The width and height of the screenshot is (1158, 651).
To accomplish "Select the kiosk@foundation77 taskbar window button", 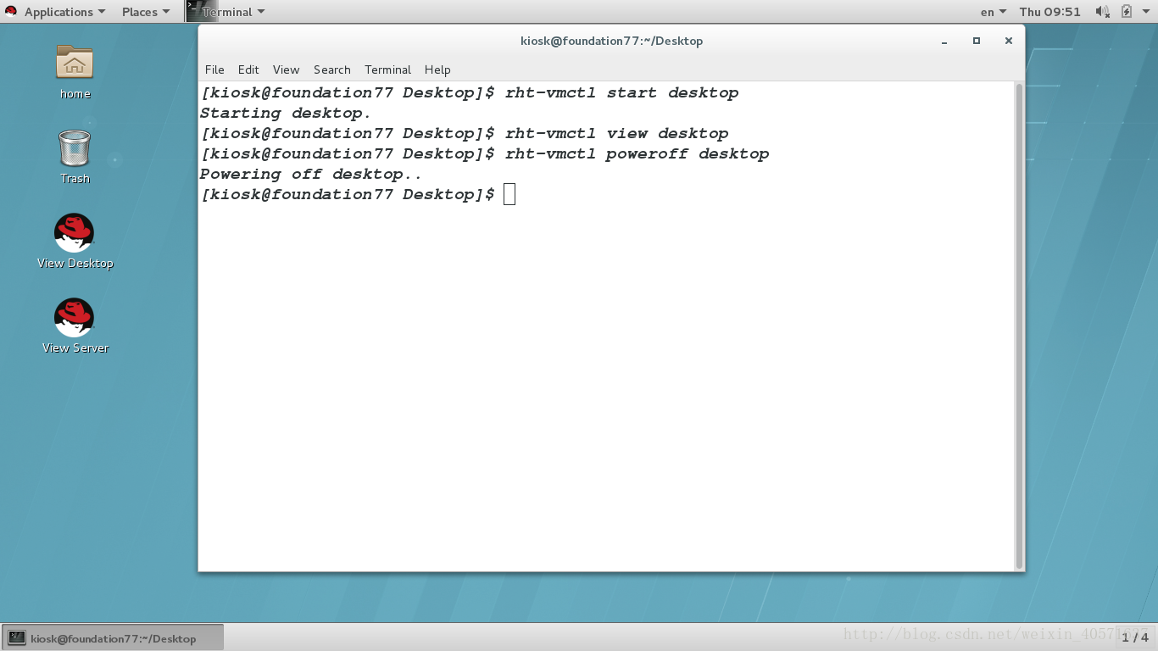I will tap(114, 638).
